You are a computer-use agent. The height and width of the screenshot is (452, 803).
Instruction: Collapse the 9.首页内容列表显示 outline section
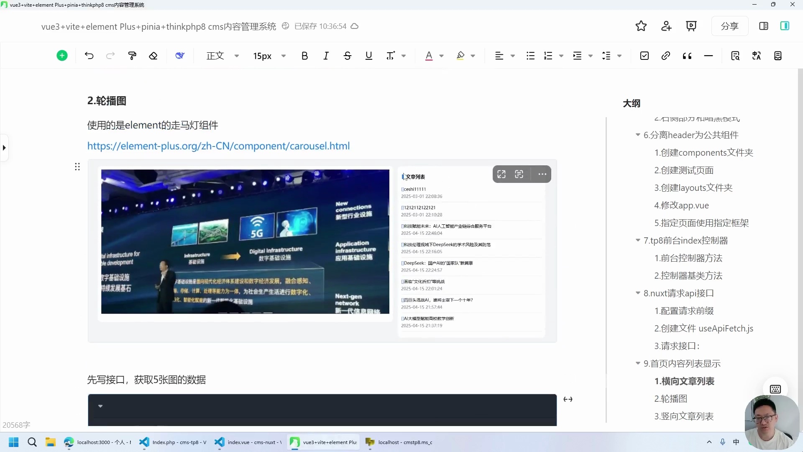click(638, 363)
